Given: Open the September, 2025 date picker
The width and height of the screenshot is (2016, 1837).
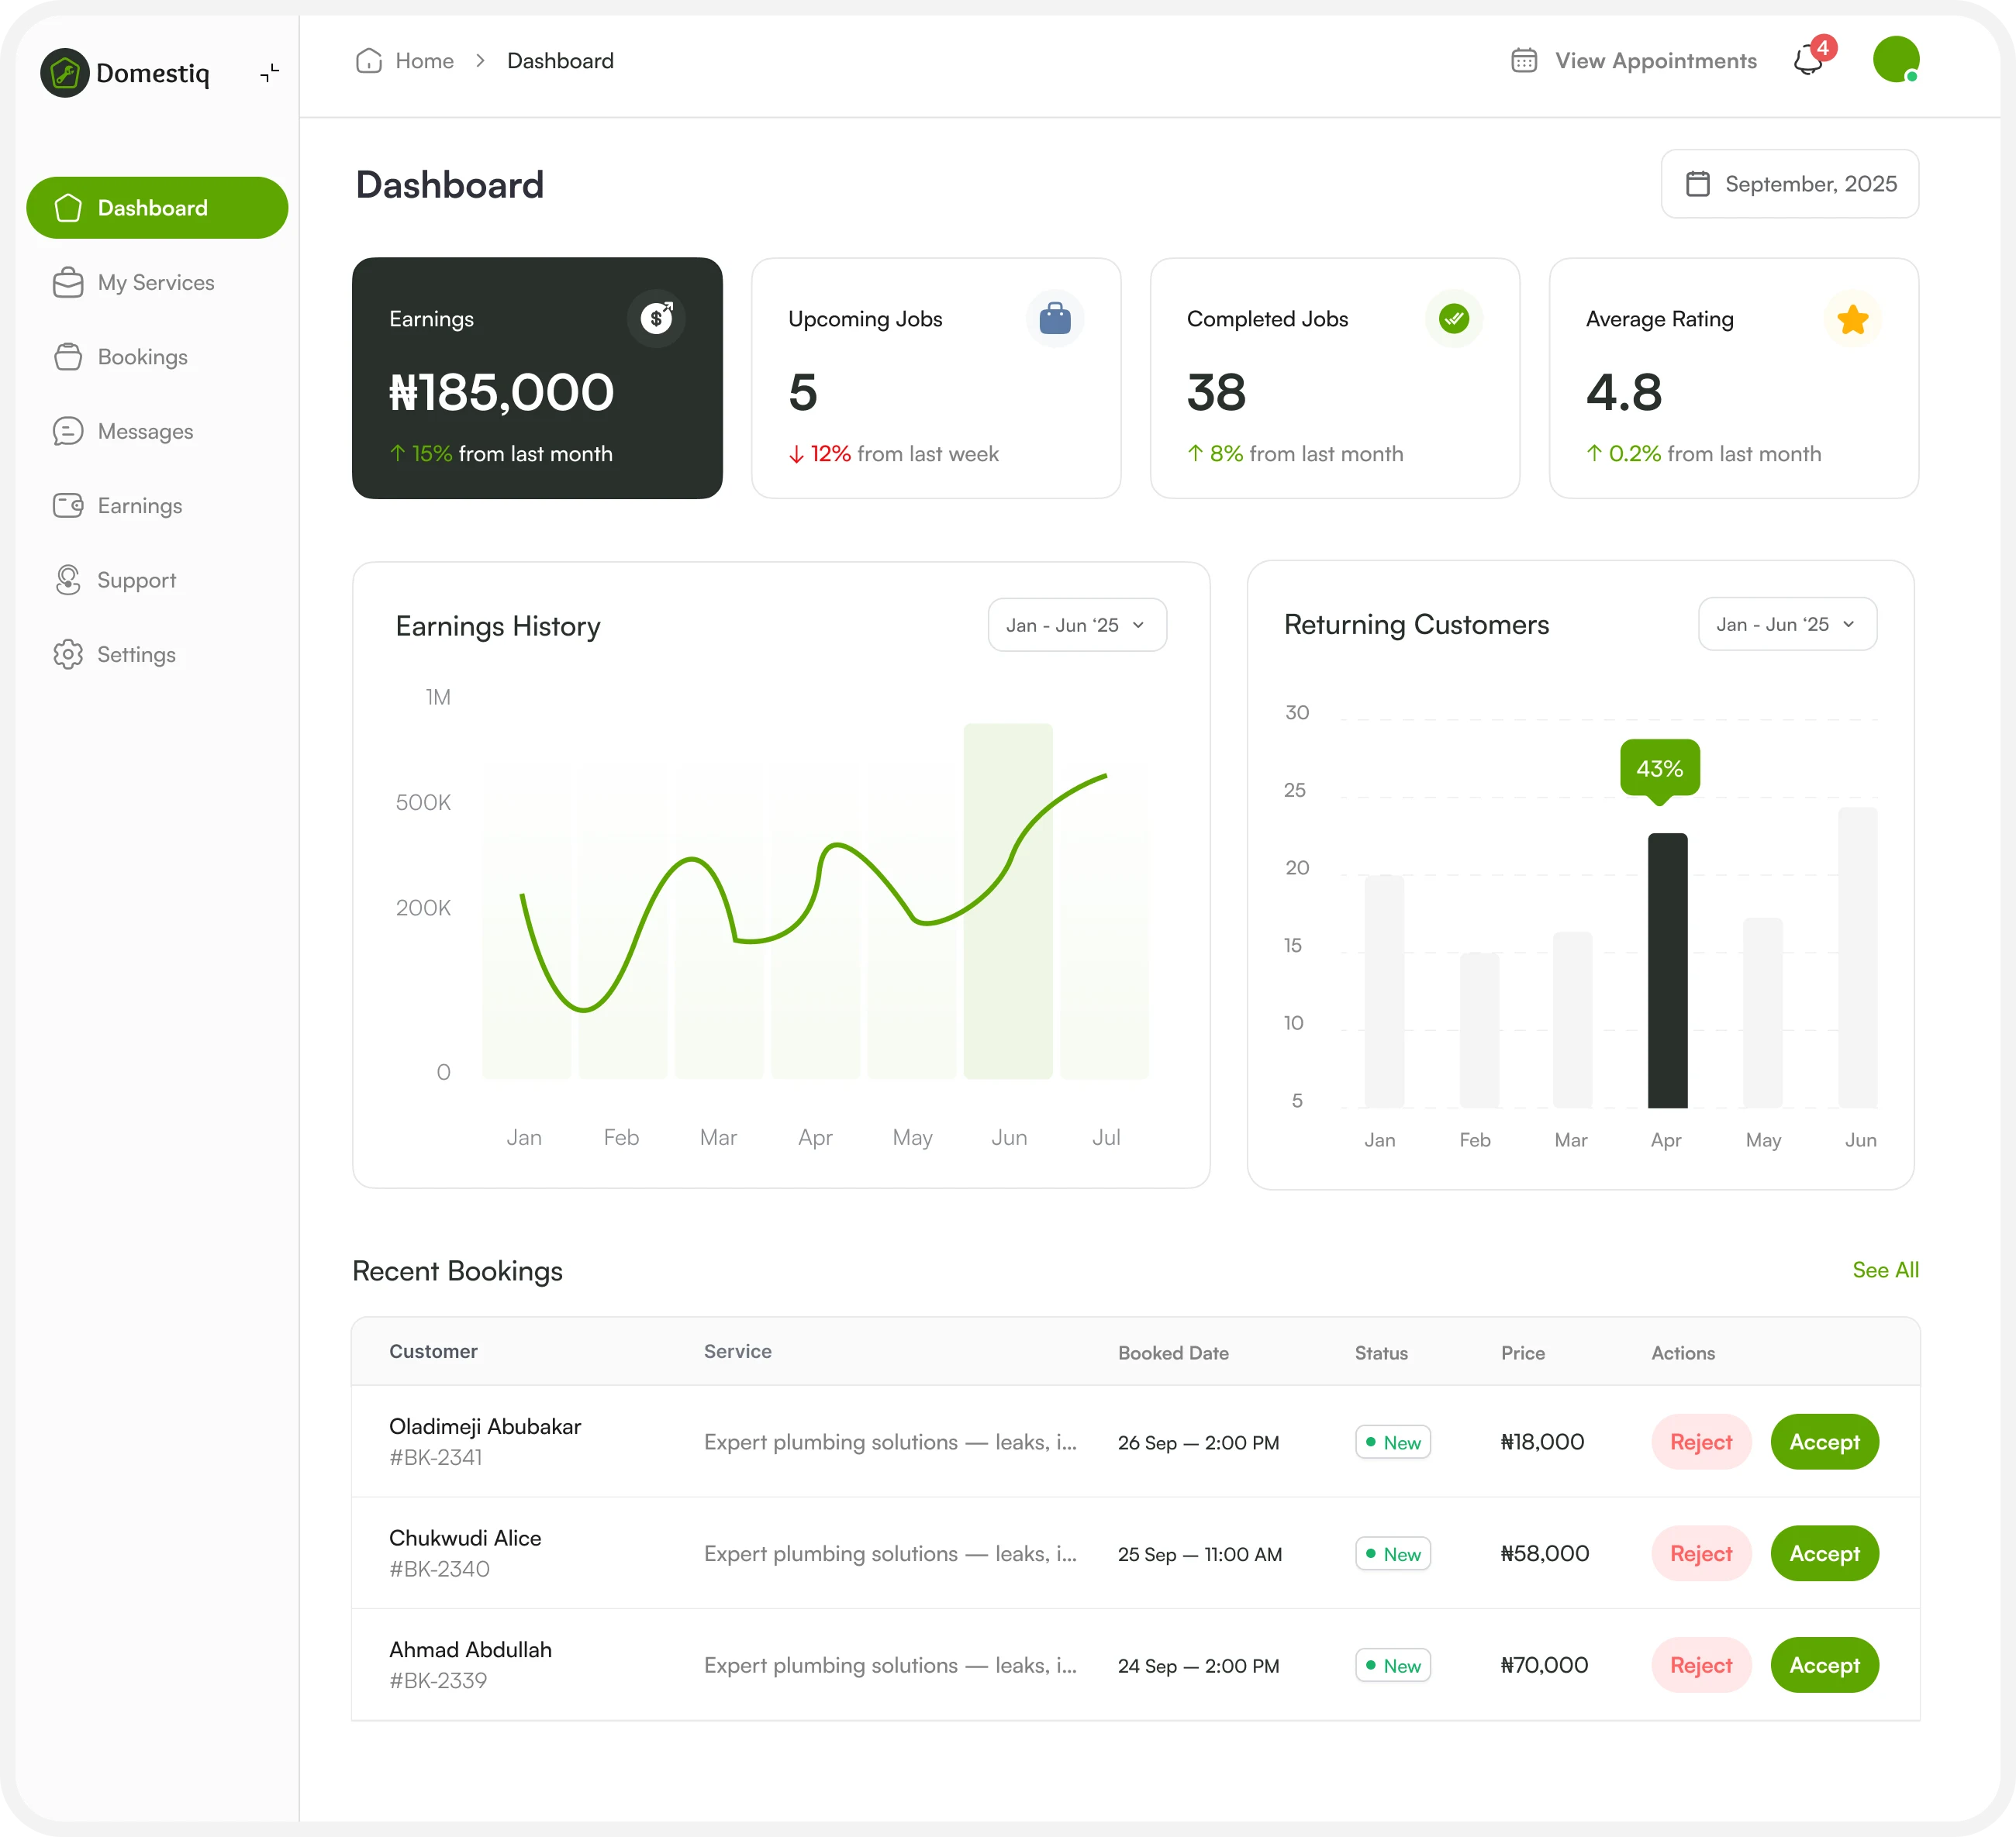Looking at the screenshot, I should coord(1789,184).
